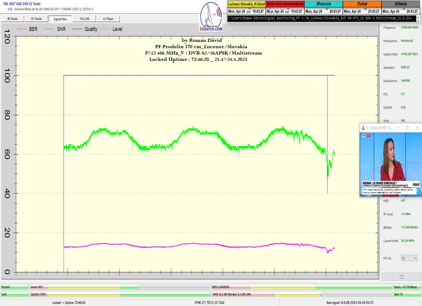Click the DXSATCS.COM satellite dish logo
This screenshot has width=422, height=306.
pos(211,17)
